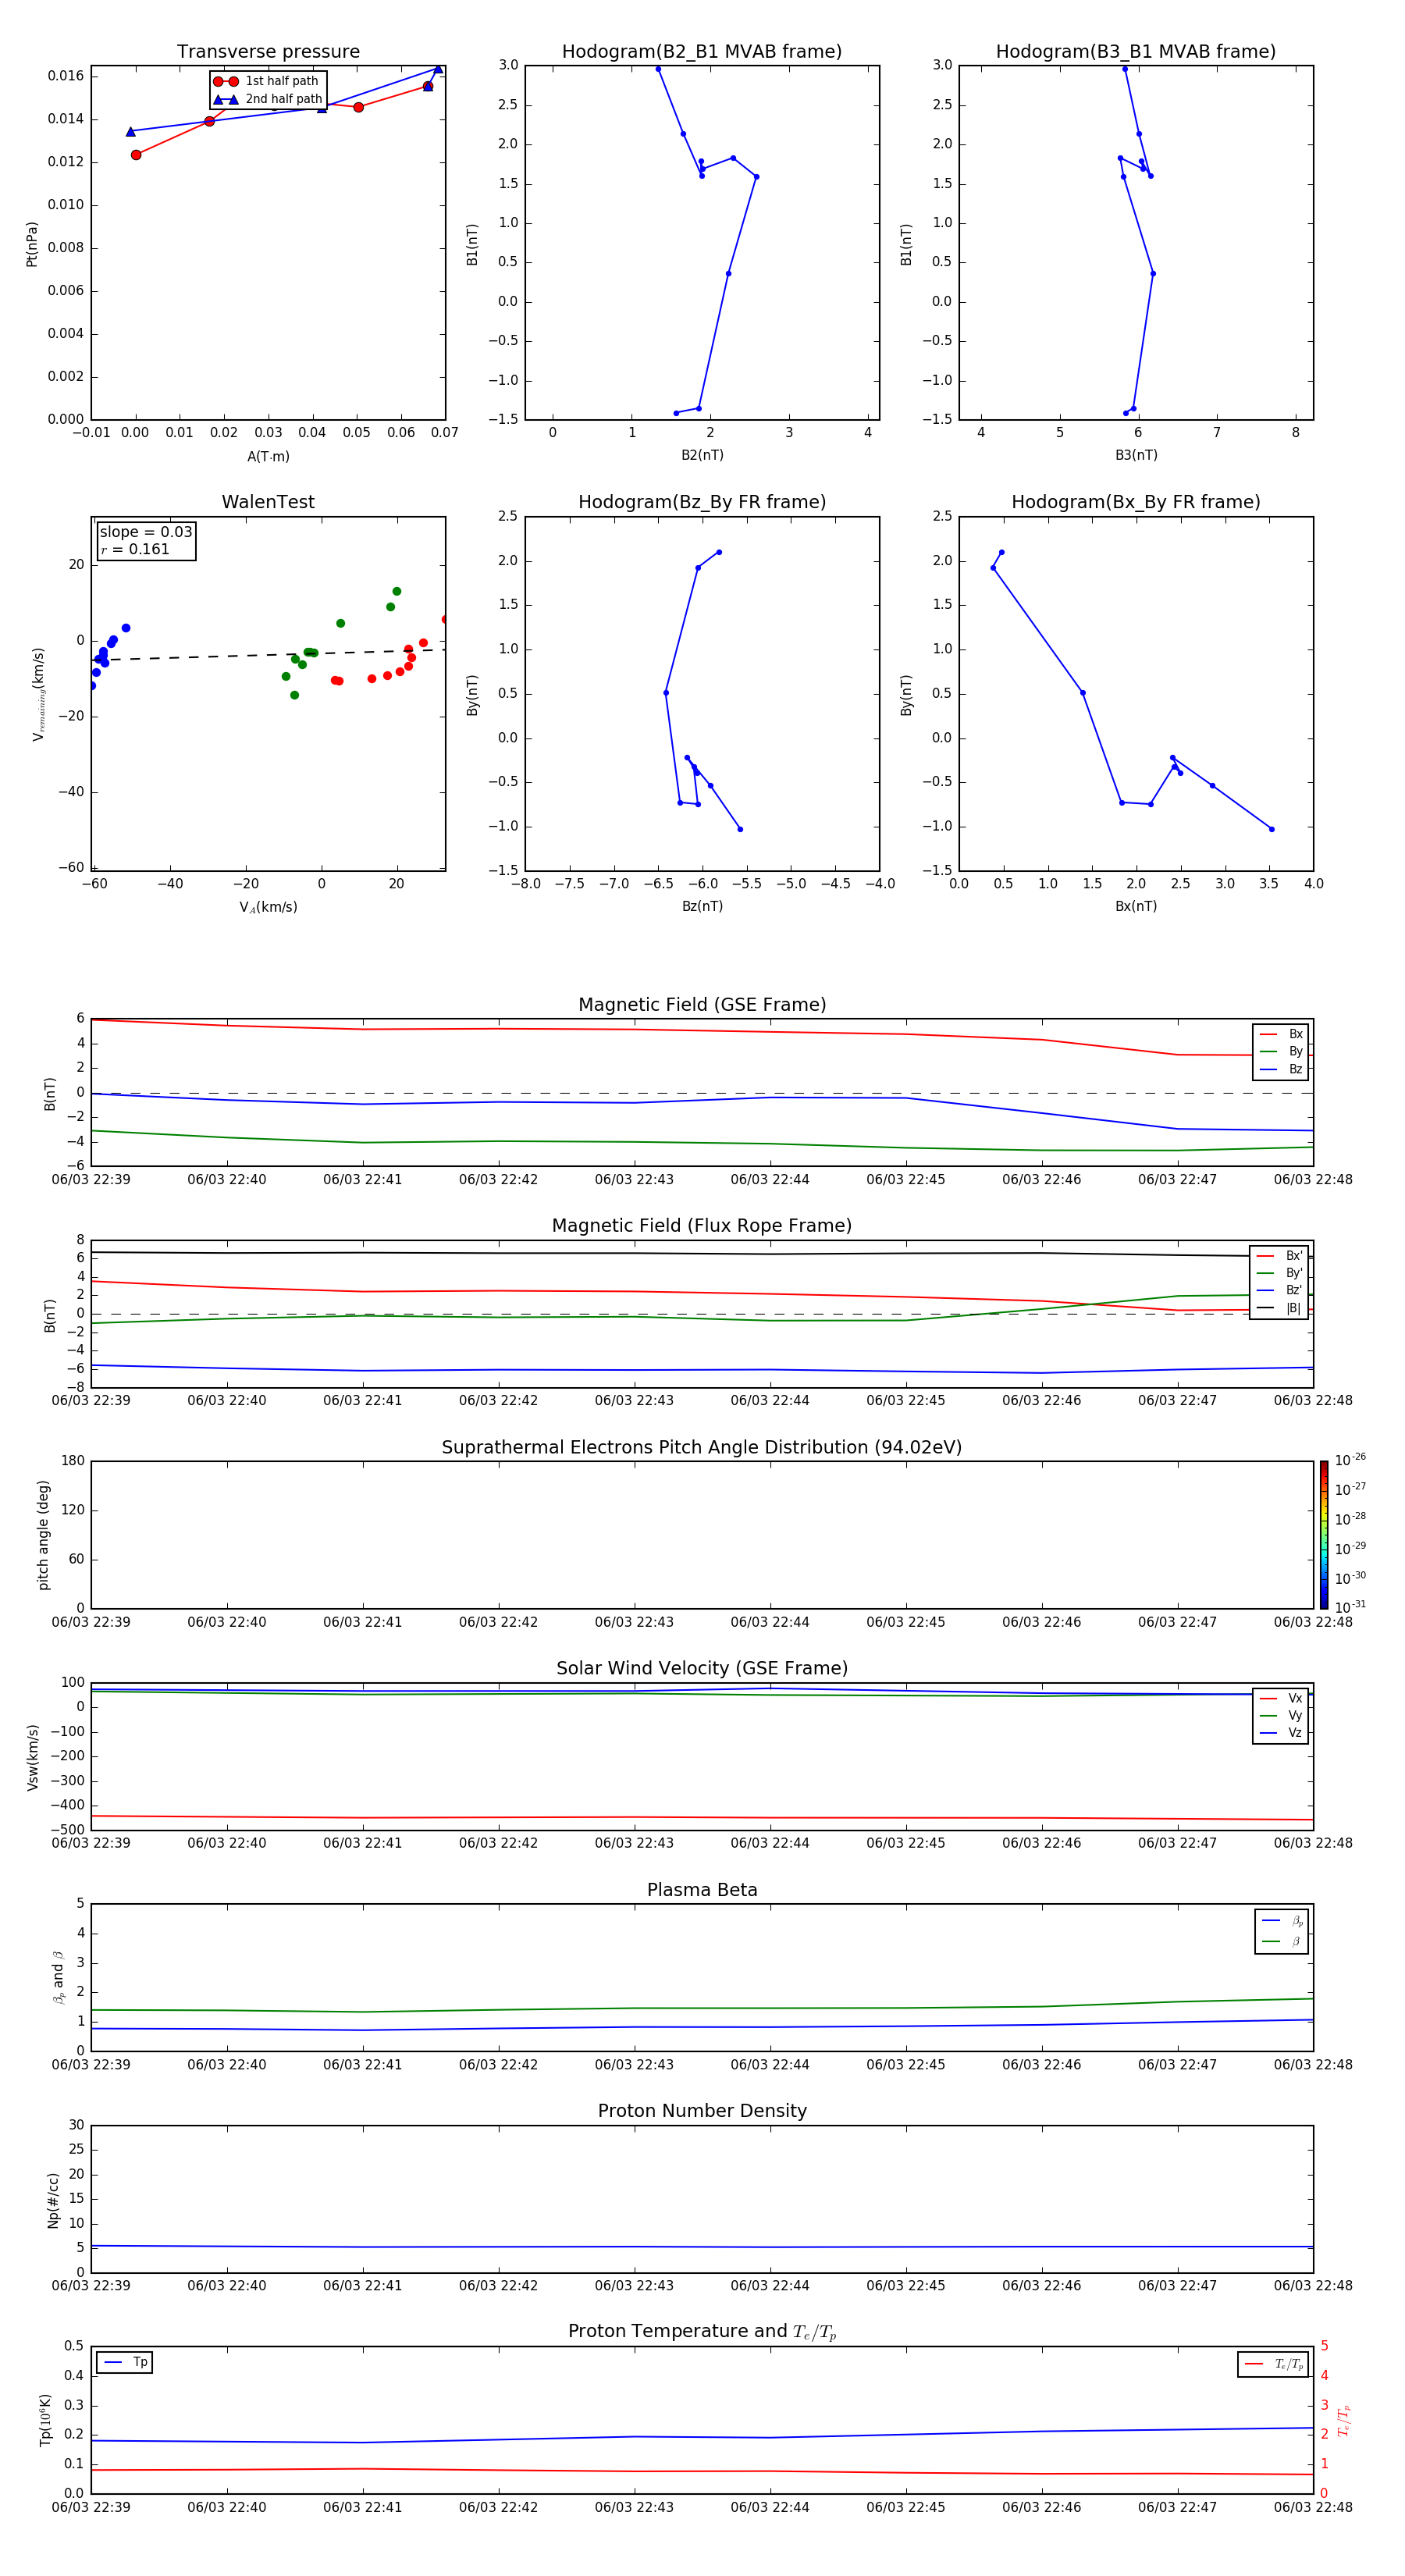This screenshot has height=2576, width=1405.
Task: Click the "B3(nT)" x-axis label
Action: (1136, 455)
